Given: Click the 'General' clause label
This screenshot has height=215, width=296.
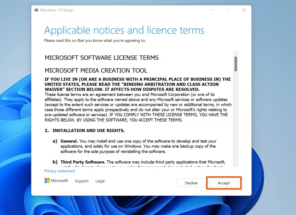Looking at the screenshot, I should 69,141.
